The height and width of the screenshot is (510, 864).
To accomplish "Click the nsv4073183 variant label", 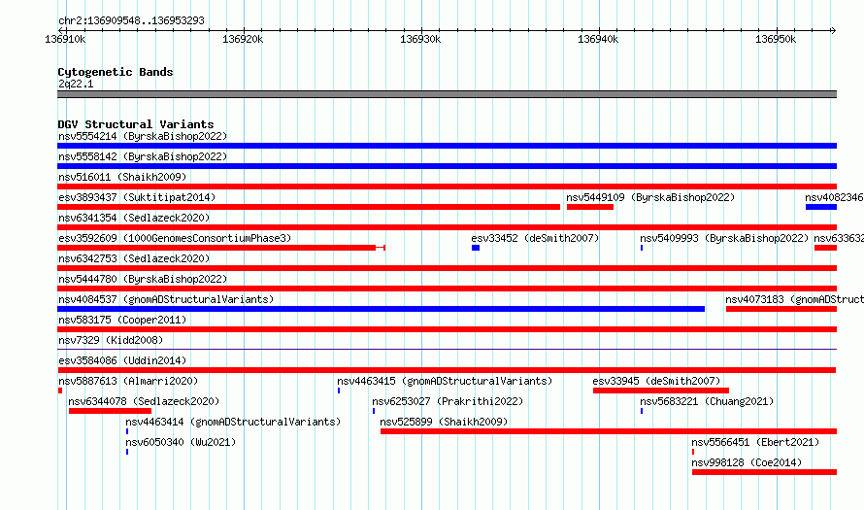I will (x=794, y=299).
